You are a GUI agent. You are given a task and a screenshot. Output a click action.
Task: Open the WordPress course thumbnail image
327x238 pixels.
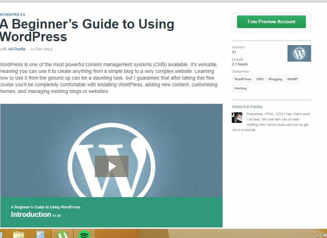[x=299, y=53]
